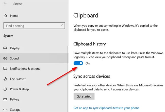Click the sidebar vertical scrollbar
The height and width of the screenshot is (112, 165).
click(x=68, y=76)
